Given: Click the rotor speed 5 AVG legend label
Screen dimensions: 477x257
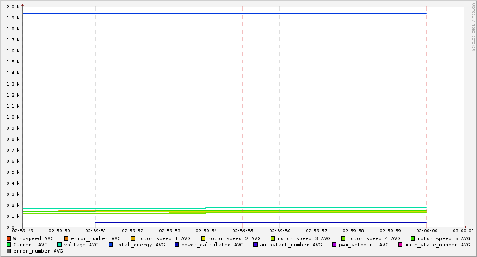Looking at the screenshot, I should click(443, 238).
